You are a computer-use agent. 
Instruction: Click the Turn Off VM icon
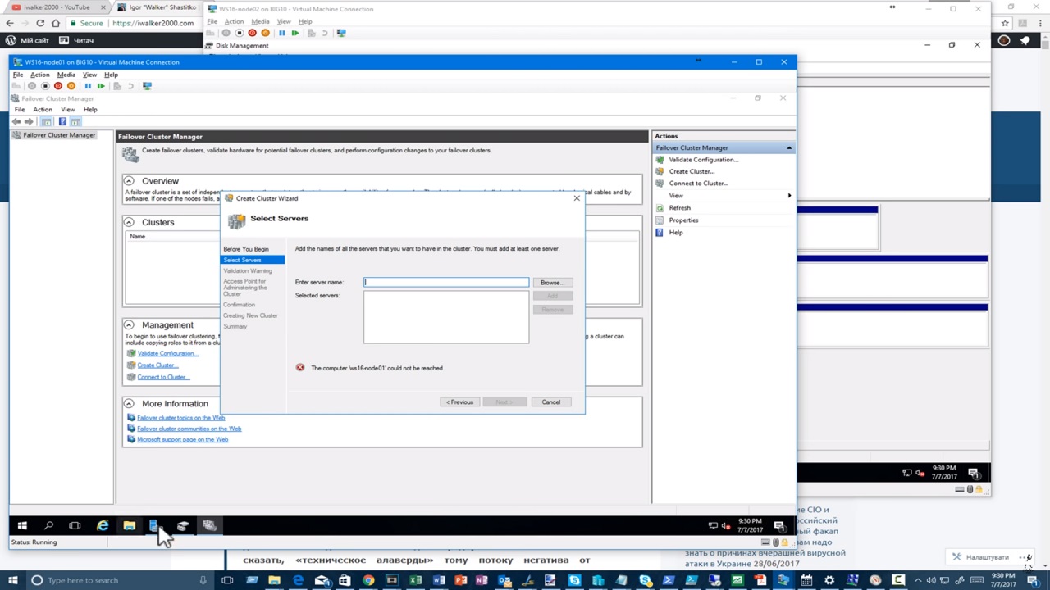coord(45,86)
